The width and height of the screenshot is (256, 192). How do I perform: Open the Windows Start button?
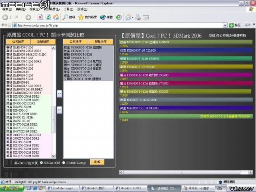[x=12, y=188]
